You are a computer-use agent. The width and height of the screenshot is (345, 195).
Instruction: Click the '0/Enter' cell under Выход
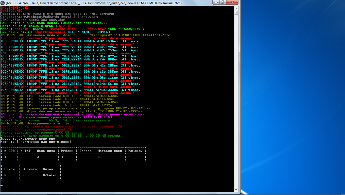tap(50, 175)
